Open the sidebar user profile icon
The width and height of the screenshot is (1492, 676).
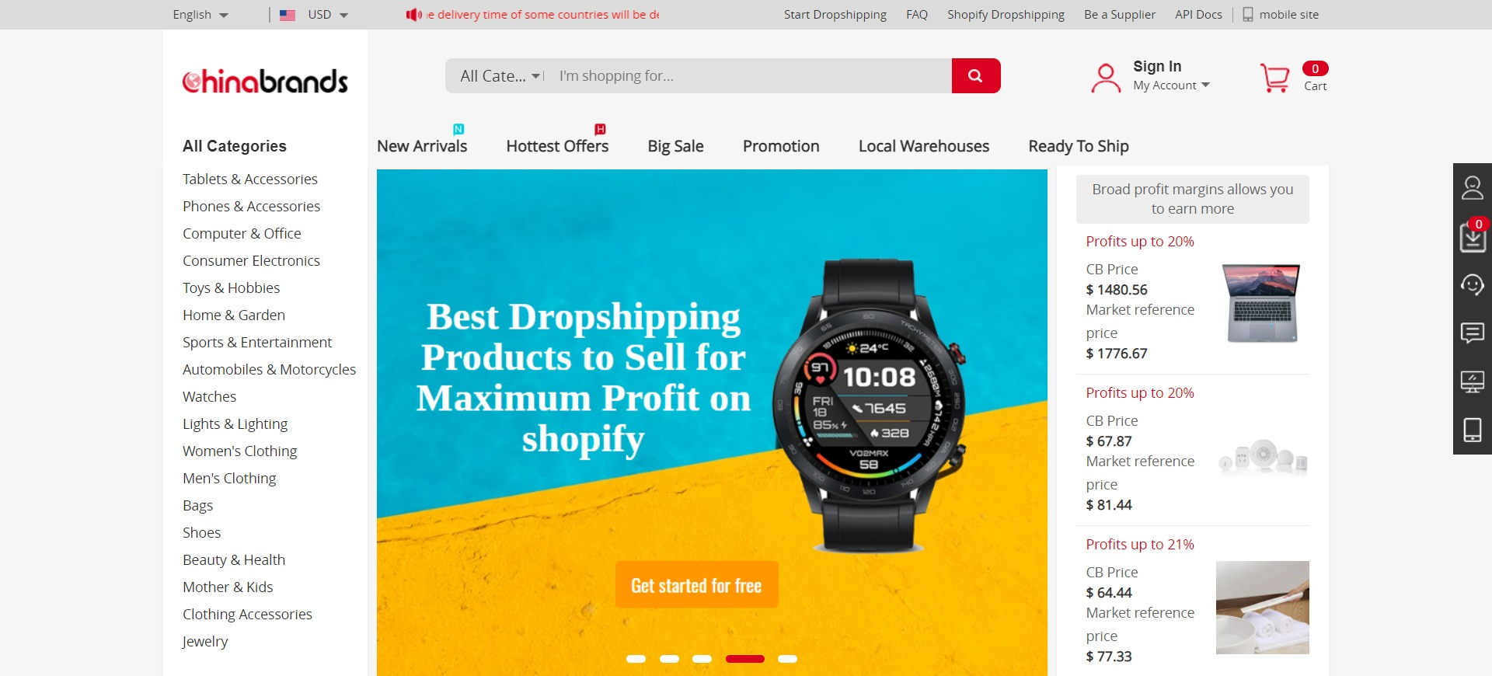click(x=1473, y=187)
